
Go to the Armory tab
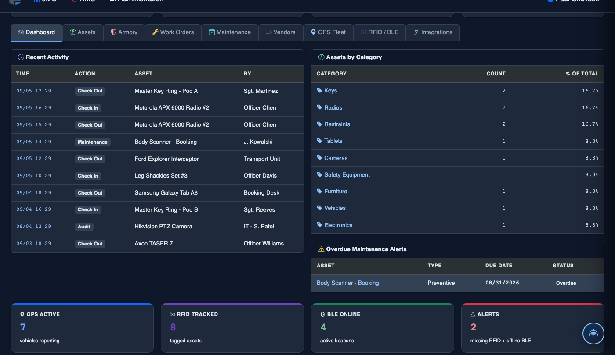tap(124, 32)
